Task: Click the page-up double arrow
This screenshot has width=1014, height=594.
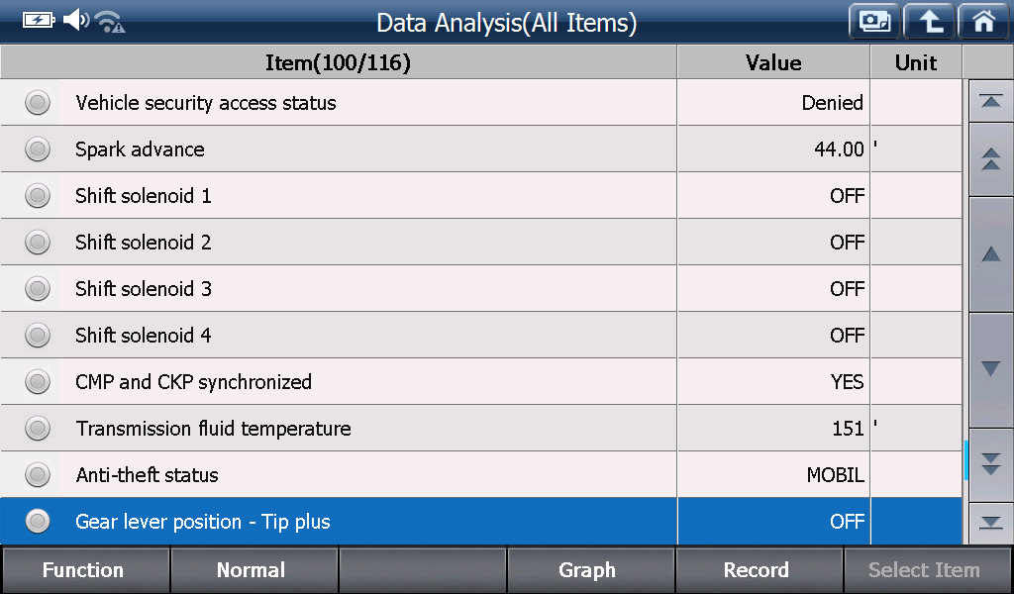Action: (x=990, y=159)
